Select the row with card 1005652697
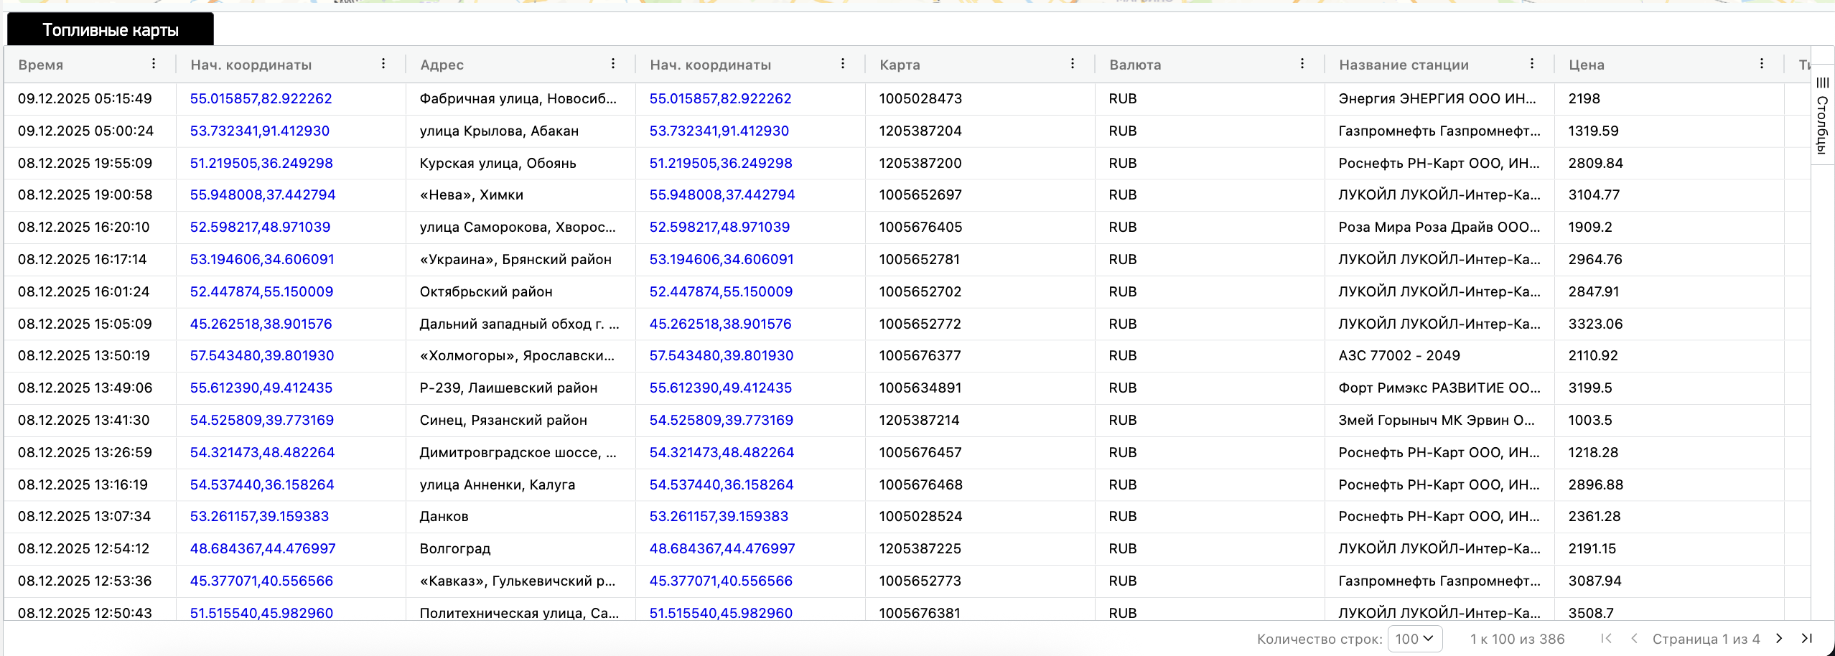 (x=920, y=195)
